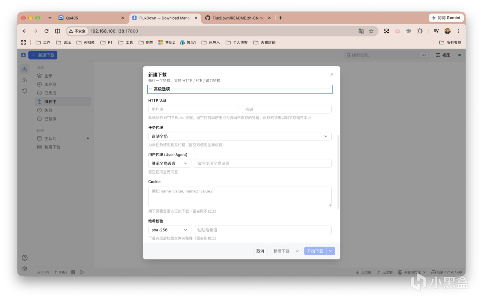483x299 pixels.
Task: Select the 做种中 status filter
Action: click(x=63, y=102)
